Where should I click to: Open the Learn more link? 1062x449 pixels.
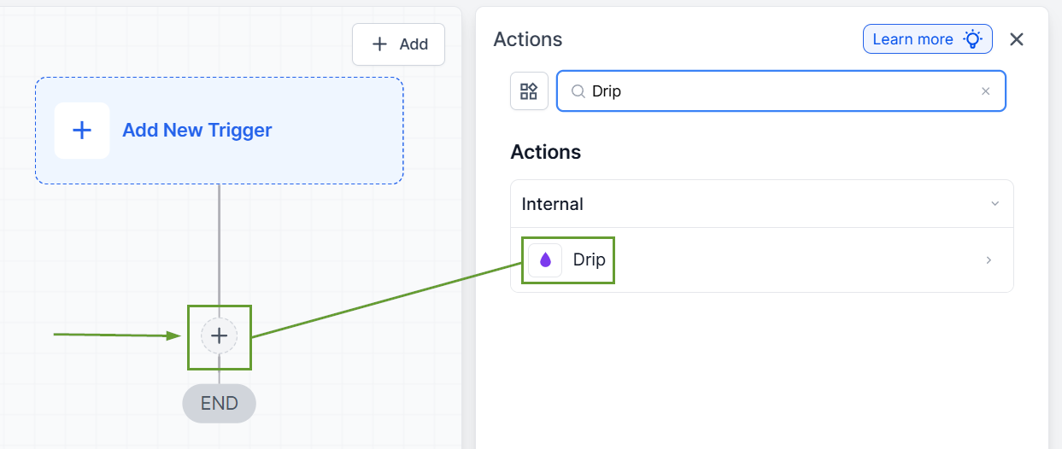tap(912, 39)
